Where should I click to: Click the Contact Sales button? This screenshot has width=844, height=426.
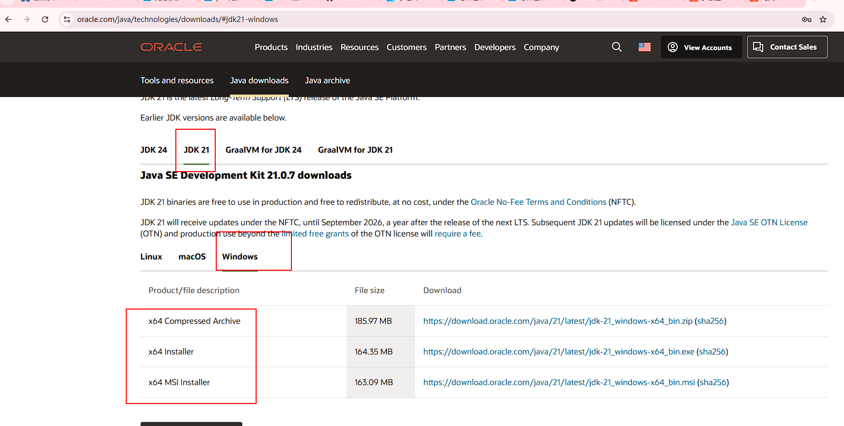click(787, 47)
